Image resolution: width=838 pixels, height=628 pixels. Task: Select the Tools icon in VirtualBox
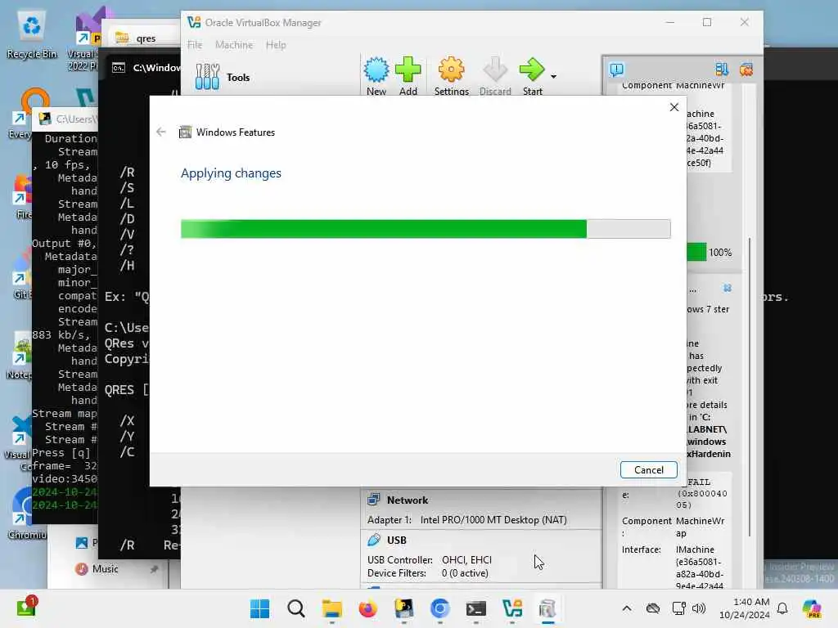(x=207, y=77)
